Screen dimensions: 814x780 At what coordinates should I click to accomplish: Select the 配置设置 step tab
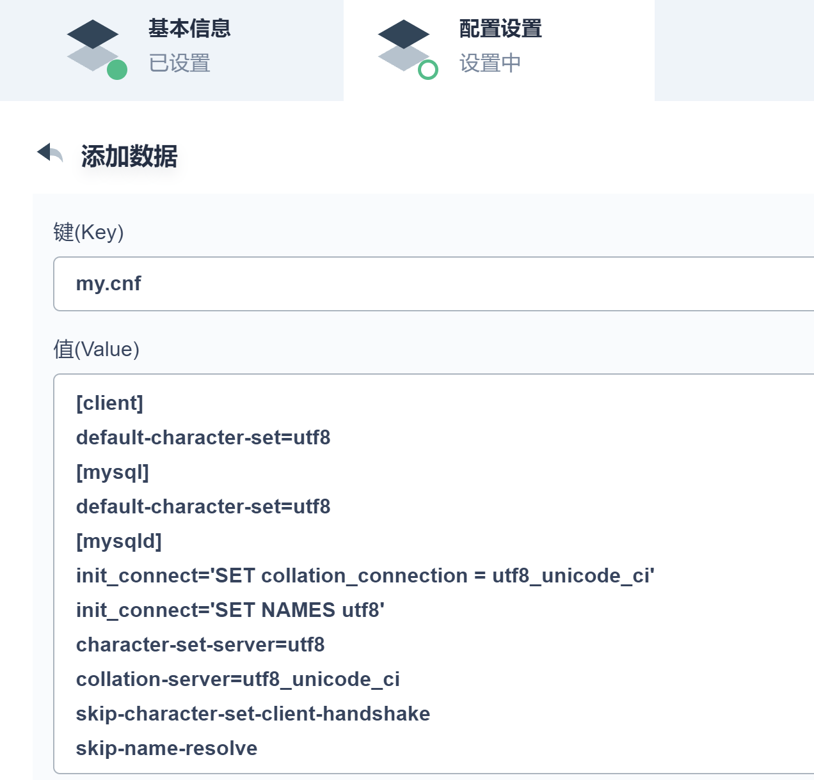pyautogui.click(x=500, y=28)
